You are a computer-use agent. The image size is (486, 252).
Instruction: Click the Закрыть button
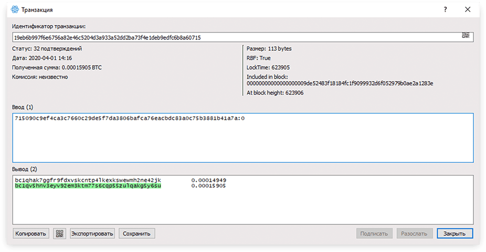pyautogui.click(x=455, y=234)
